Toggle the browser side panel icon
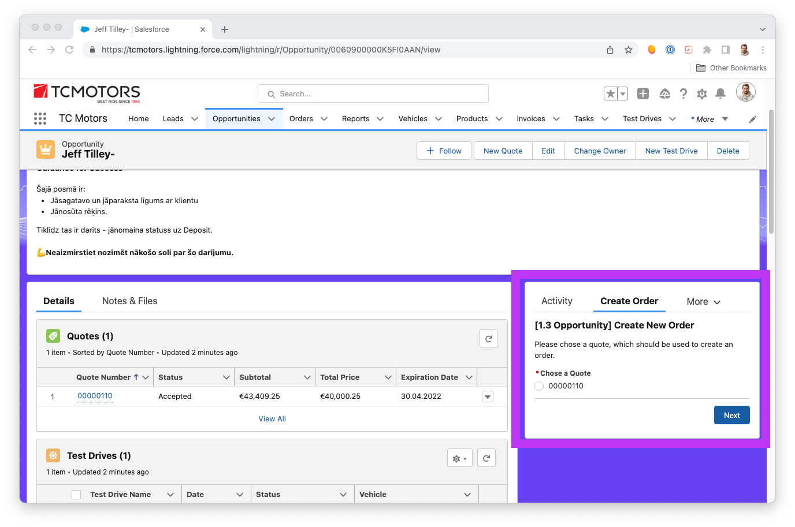This screenshot has width=795, height=527. pos(726,50)
